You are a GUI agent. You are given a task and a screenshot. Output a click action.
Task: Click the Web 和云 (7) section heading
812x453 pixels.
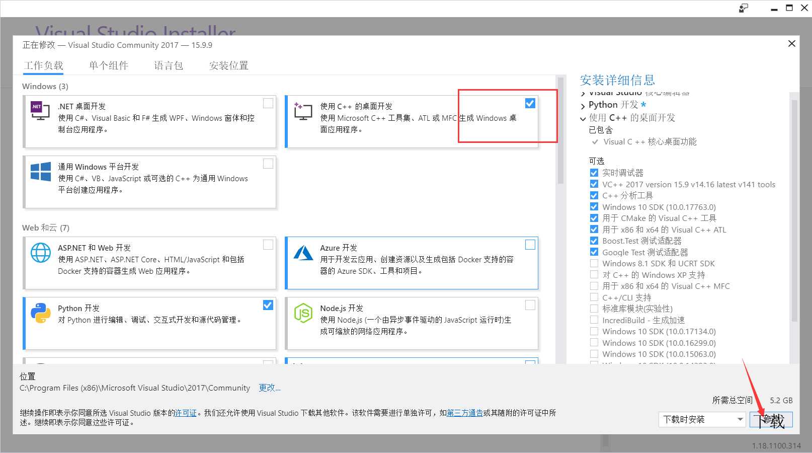pyautogui.click(x=46, y=228)
